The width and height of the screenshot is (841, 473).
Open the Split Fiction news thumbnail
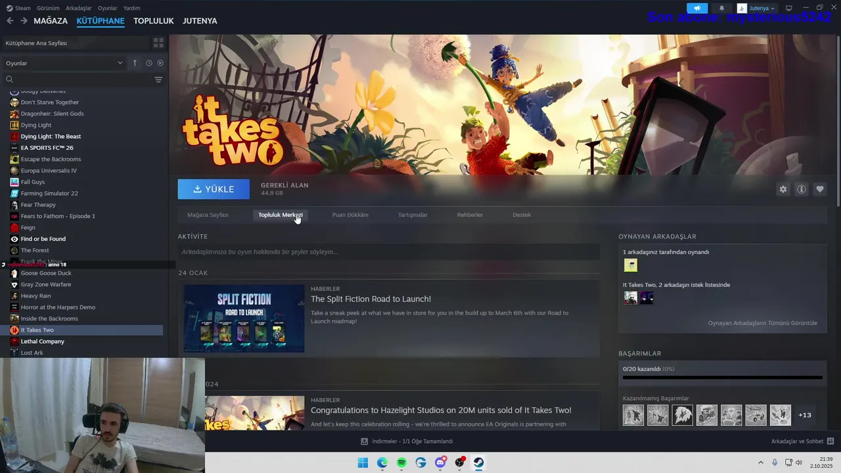244,319
